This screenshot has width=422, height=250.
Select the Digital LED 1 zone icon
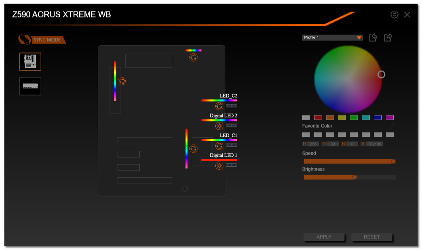(219, 166)
